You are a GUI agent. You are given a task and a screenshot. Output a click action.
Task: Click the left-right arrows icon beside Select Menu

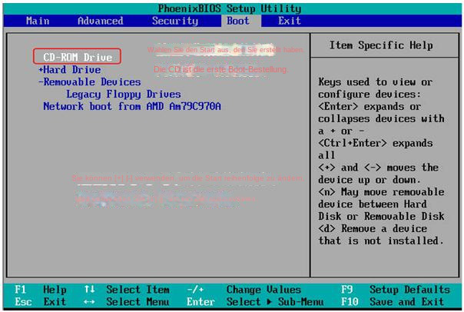click(x=89, y=302)
